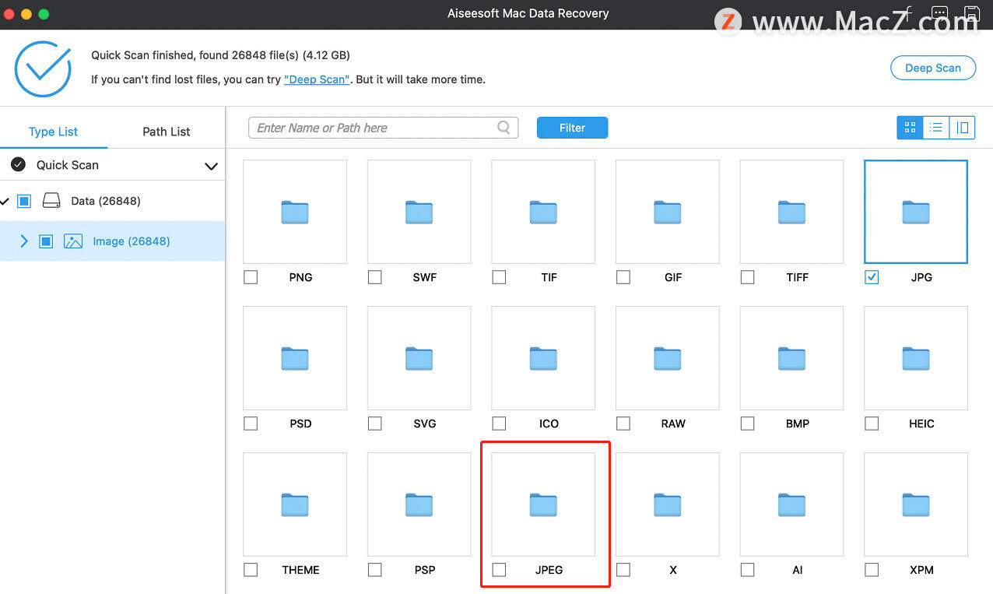The height and width of the screenshot is (594, 993).
Task: Open the HEIC folder
Action: (x=916, y=358)
